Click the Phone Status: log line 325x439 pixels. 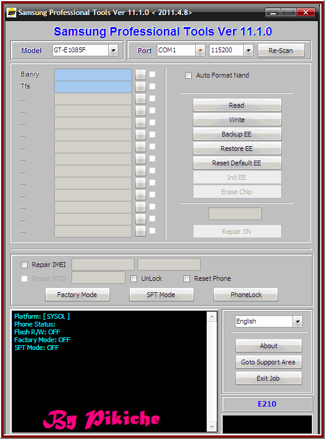pos(35,324)
